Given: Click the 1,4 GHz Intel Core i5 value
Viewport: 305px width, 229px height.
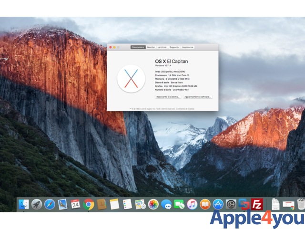Looking at the screenshot, I should click(x=179, y=75).
